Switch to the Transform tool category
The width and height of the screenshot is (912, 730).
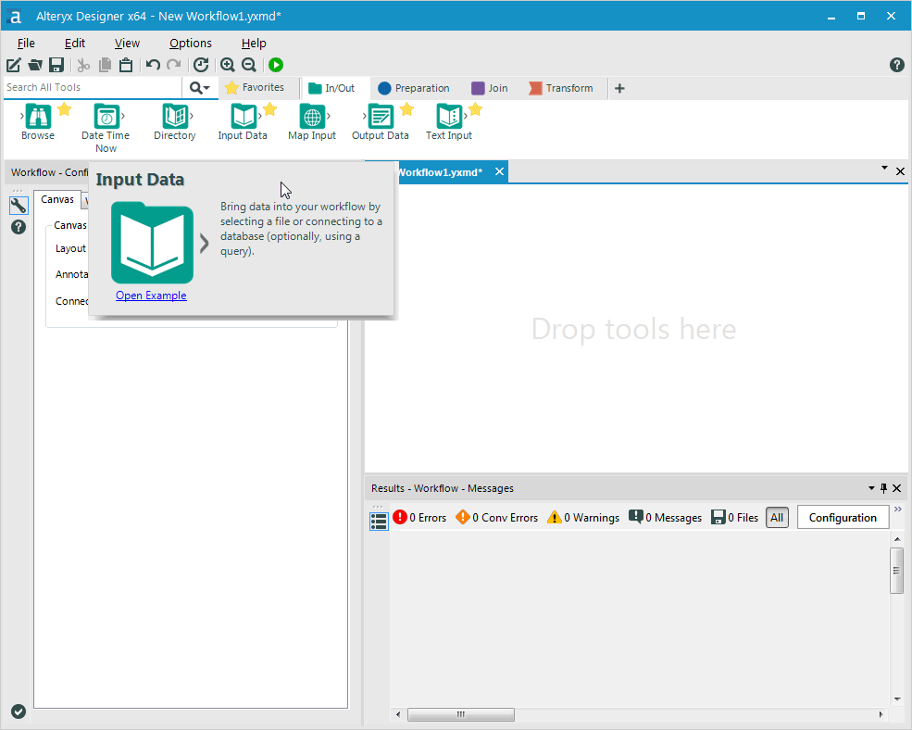561,88
